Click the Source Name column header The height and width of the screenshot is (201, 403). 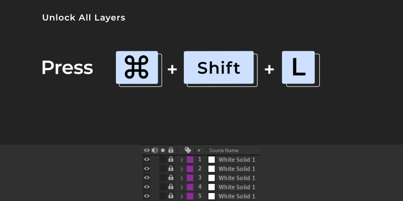coord(224,150)
